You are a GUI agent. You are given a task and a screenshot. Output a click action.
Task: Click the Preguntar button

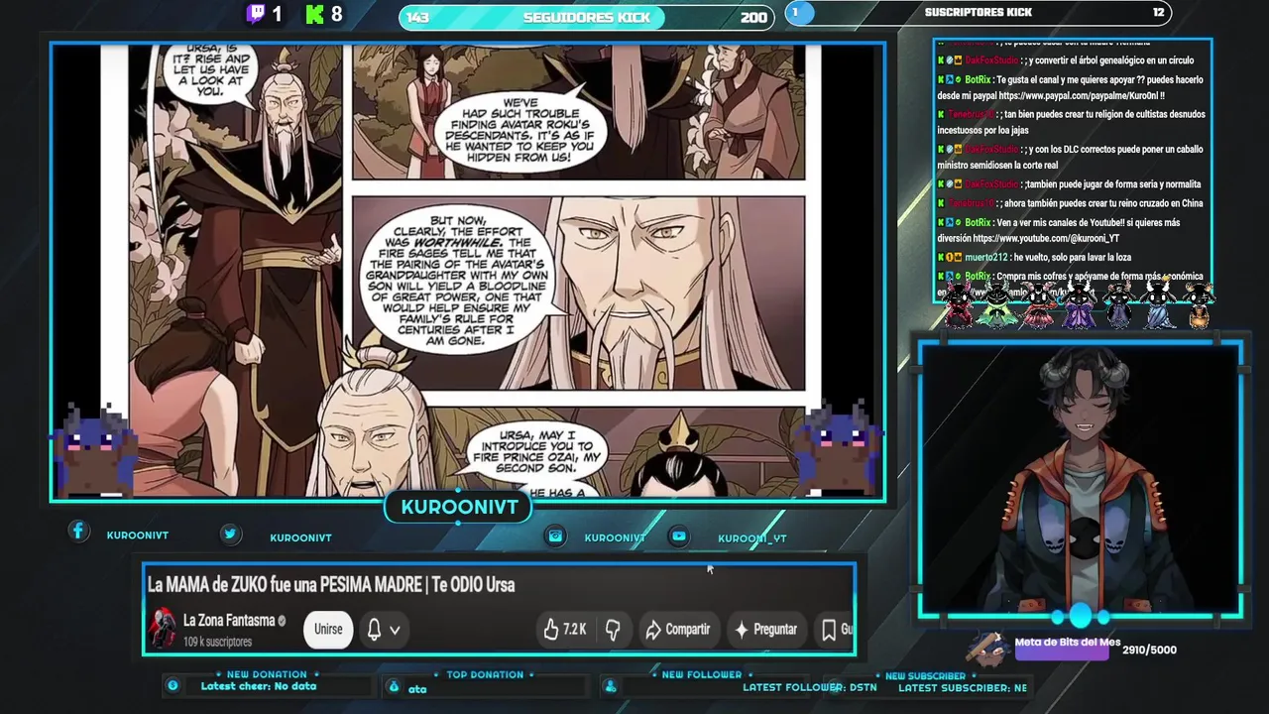pyautogui.click(x=764, y=629)
